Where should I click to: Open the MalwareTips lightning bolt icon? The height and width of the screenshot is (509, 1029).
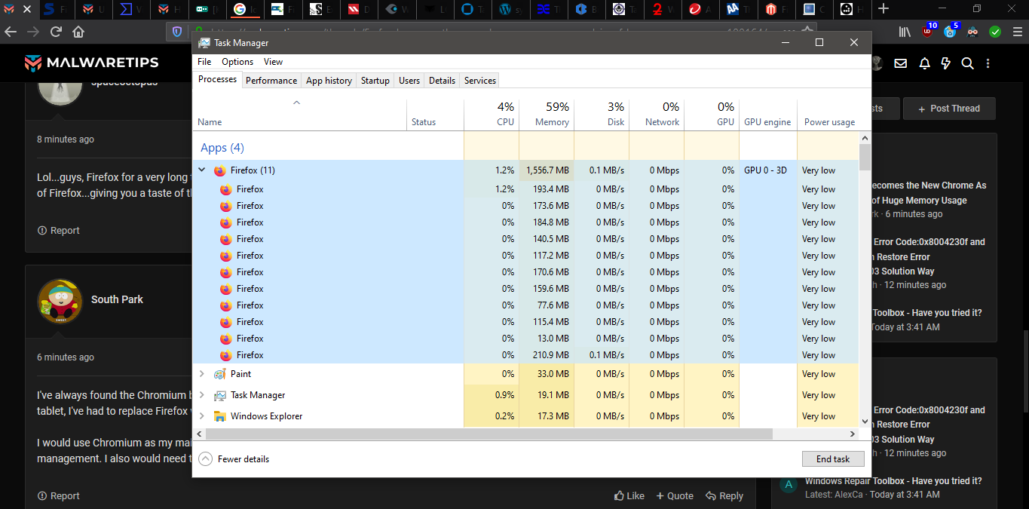pyautogui.click(x=946, y=63)
